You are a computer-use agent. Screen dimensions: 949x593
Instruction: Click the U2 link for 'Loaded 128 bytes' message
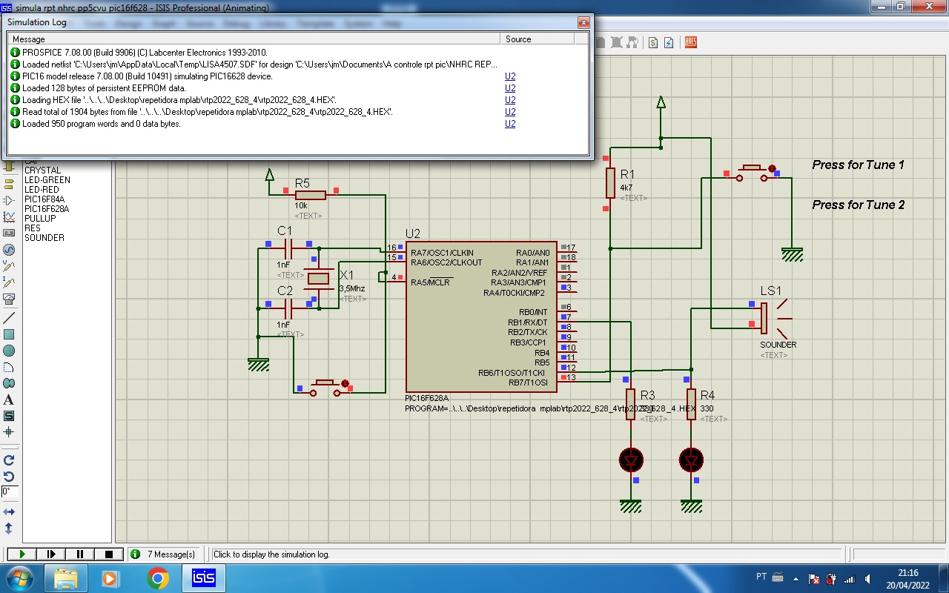tap(510, 88)
